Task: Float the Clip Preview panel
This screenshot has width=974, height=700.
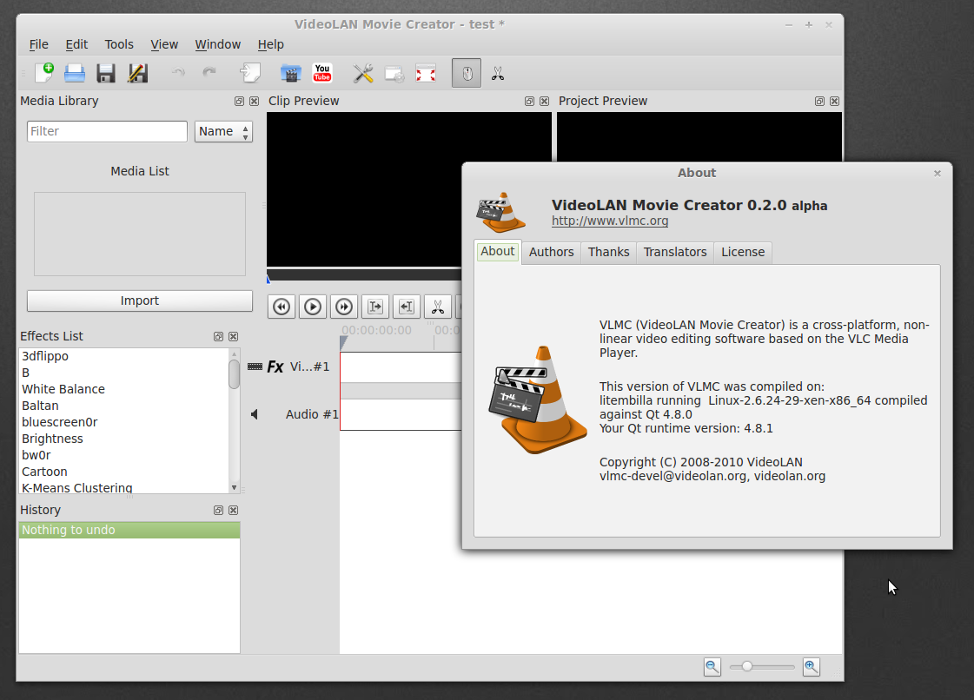Action: point(529,102)
